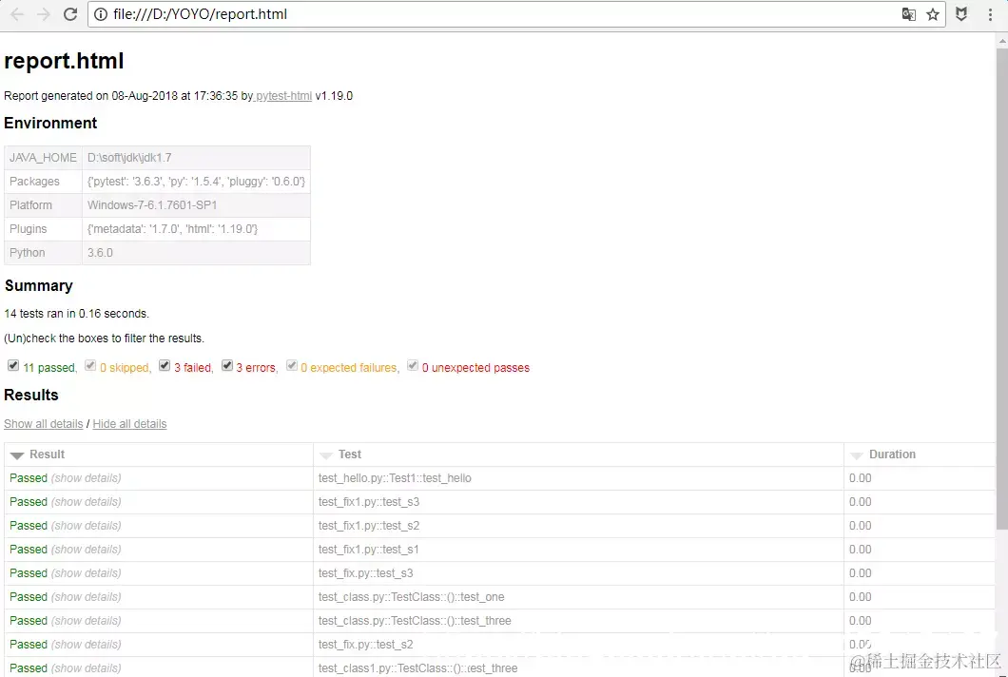The height and width of the screenshot is (677, 1008).
Task: Sort by the Duration column arrow
Action: tap(856, 455)
